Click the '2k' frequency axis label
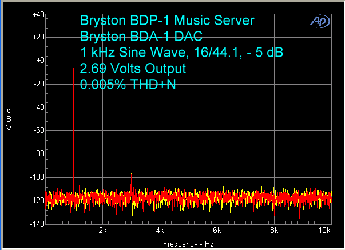The image size is (345, 250). (103, 231)
